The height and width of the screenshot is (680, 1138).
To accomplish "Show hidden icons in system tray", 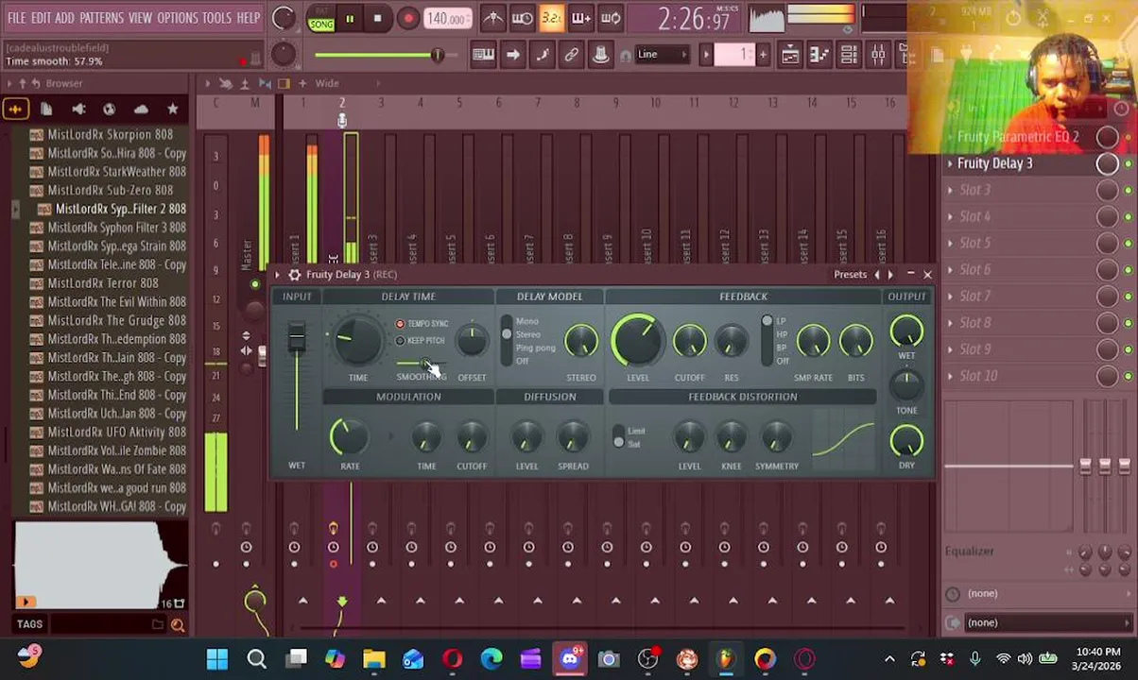I will pos(888,659).
